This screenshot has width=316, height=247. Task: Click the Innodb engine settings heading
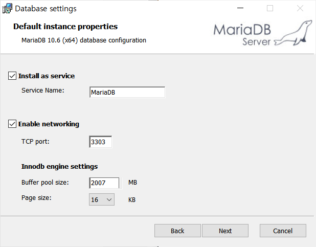59,167
